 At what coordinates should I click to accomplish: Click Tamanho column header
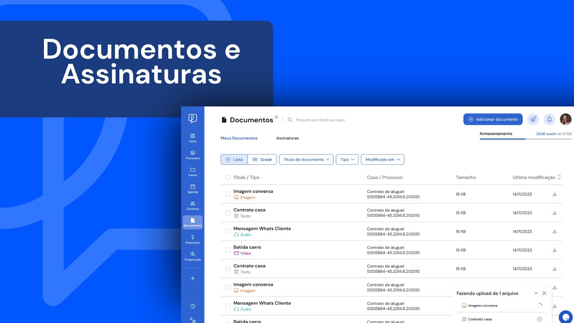[466, 177]
